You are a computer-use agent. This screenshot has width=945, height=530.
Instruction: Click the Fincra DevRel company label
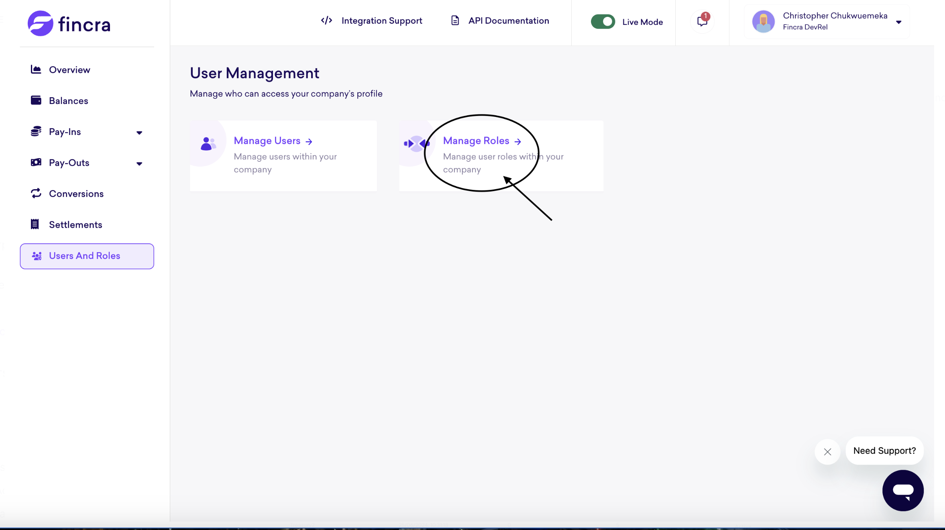(x=805, y=27)
